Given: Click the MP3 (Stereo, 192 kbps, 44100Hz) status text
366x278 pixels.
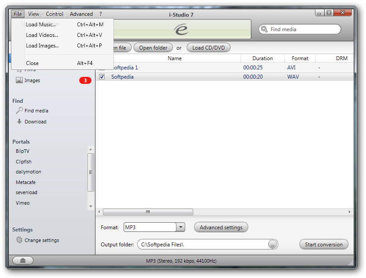Looking at the screenshot, I should (181, 261).
